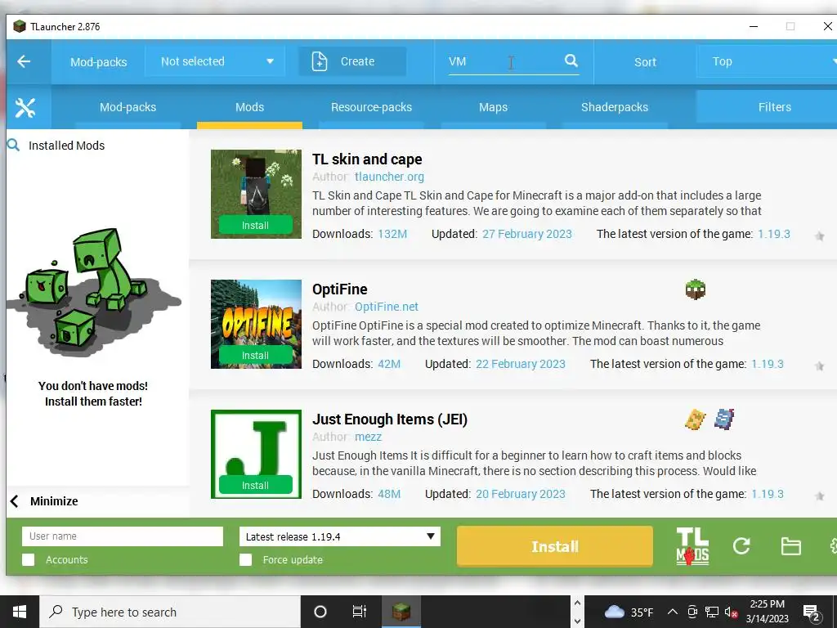The width and height of the screenshot is (837, 628).
Task: Click the User name input field
Action: 123,536
